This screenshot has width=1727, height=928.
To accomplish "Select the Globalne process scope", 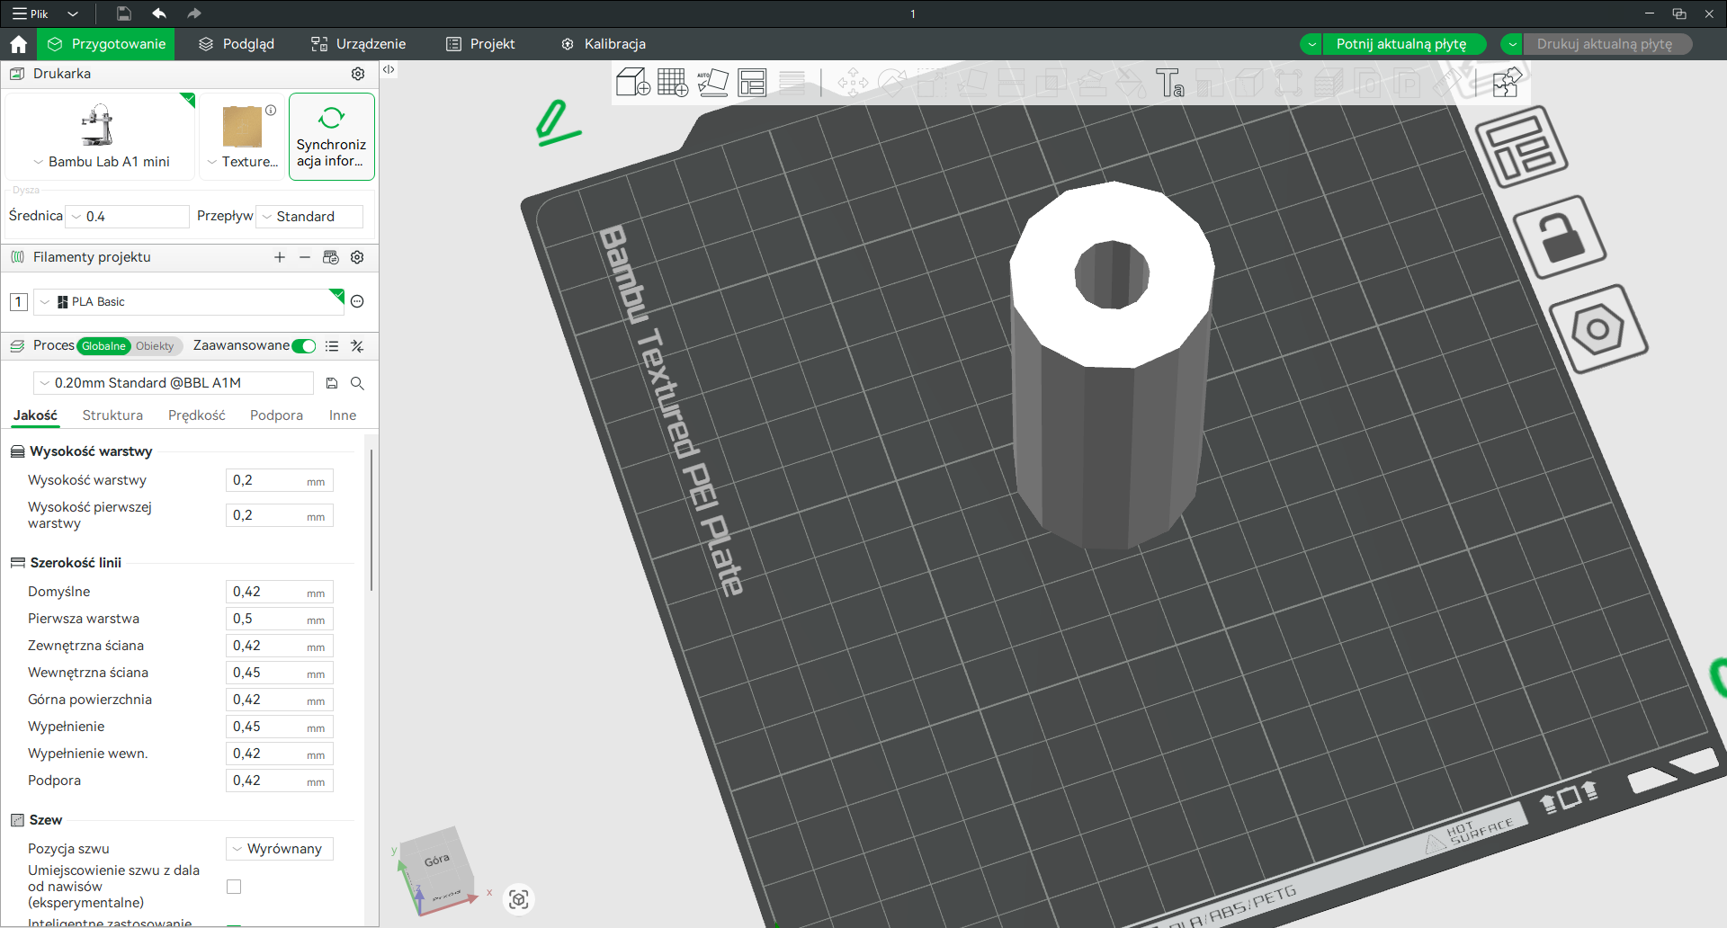I will tap(103, 346).
